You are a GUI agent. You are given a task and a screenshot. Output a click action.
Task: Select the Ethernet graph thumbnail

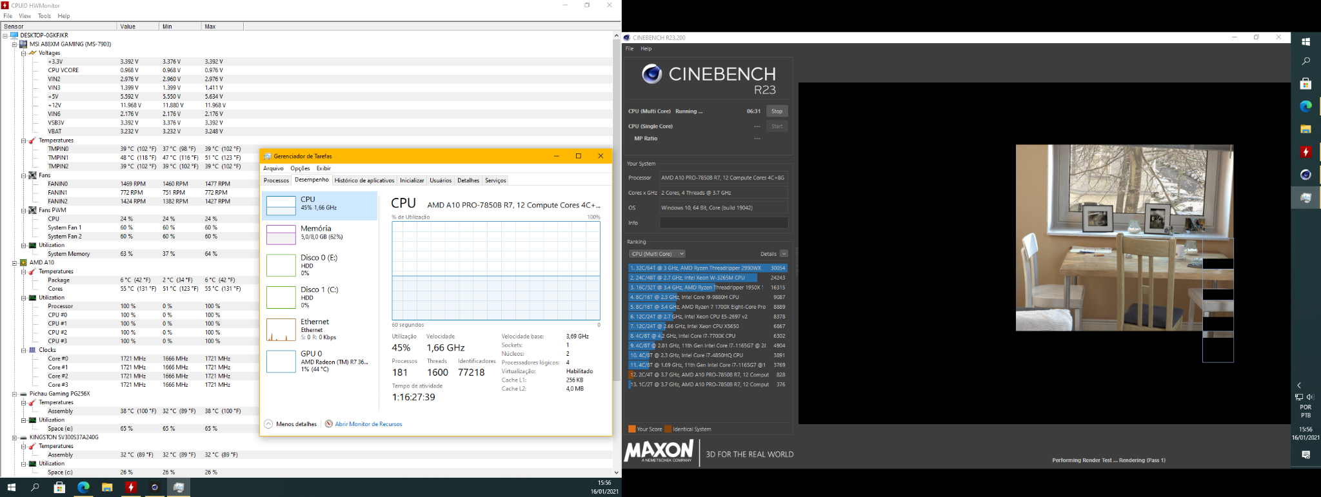coord(281,329)
